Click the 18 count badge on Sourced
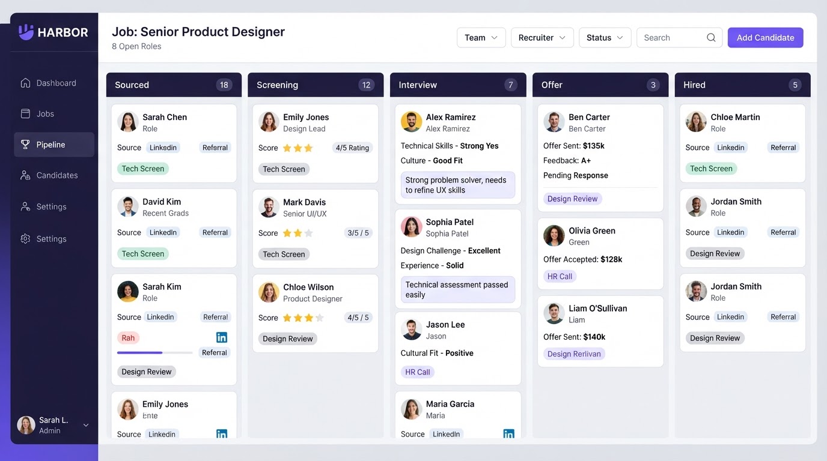 pyautogui.click(x=224, y=85)
